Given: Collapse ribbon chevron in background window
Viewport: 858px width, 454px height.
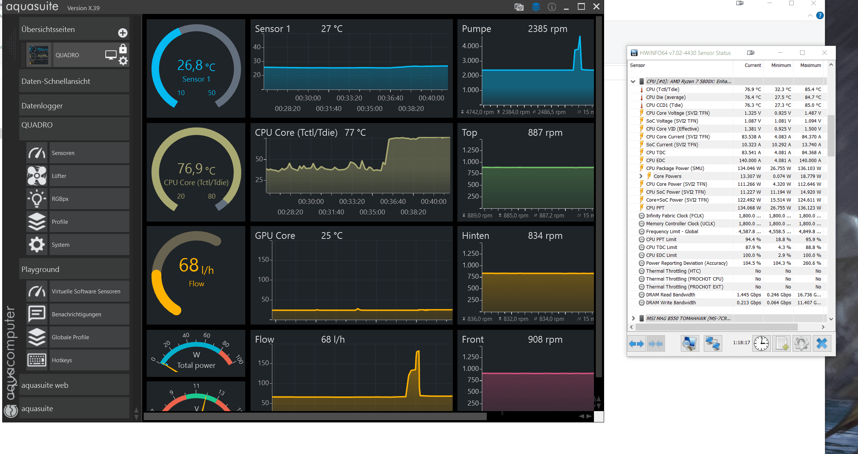Looking at the screenshot, I should [x=810, y=15].
